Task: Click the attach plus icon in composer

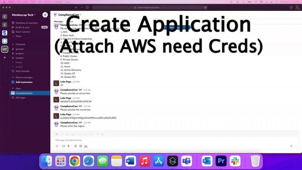Action: pyautogui.click(x=57, y=146)
